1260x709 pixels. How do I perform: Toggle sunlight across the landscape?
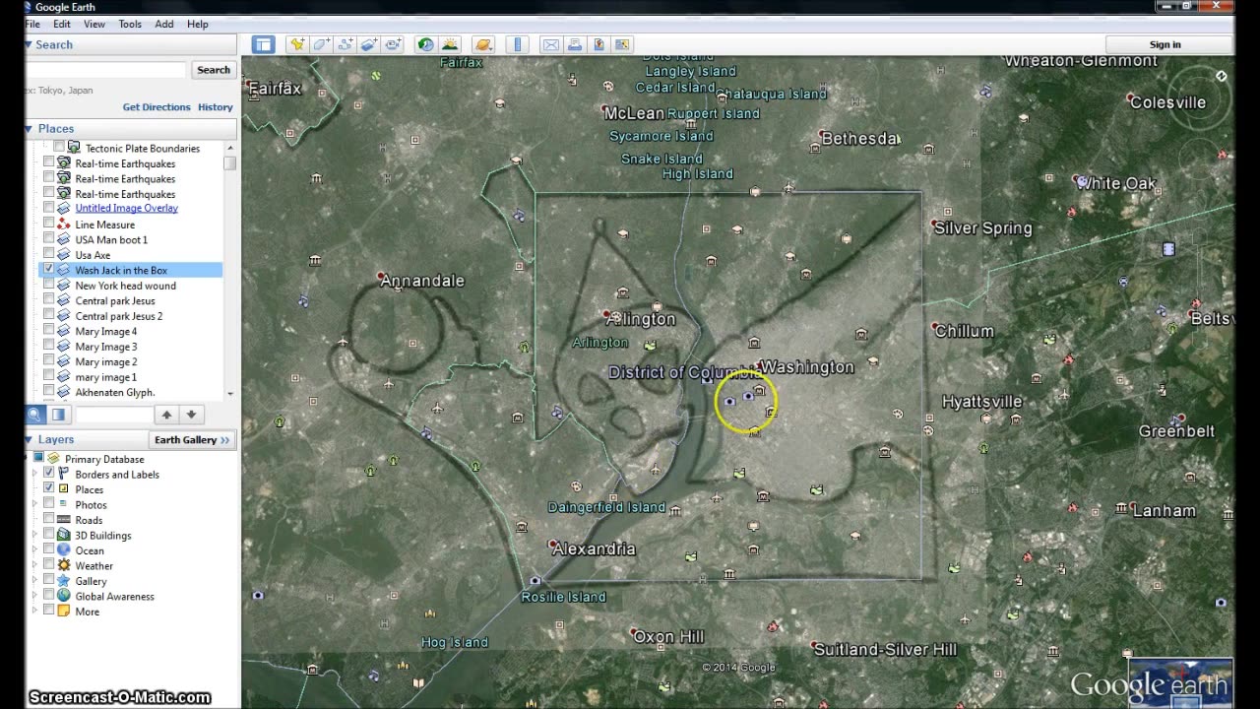[450, 44]
